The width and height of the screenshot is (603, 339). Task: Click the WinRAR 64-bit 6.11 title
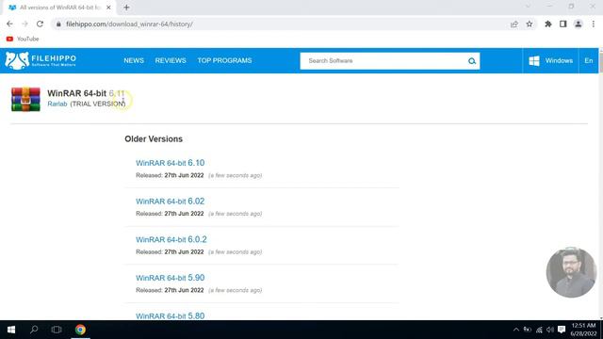point(86,93)
